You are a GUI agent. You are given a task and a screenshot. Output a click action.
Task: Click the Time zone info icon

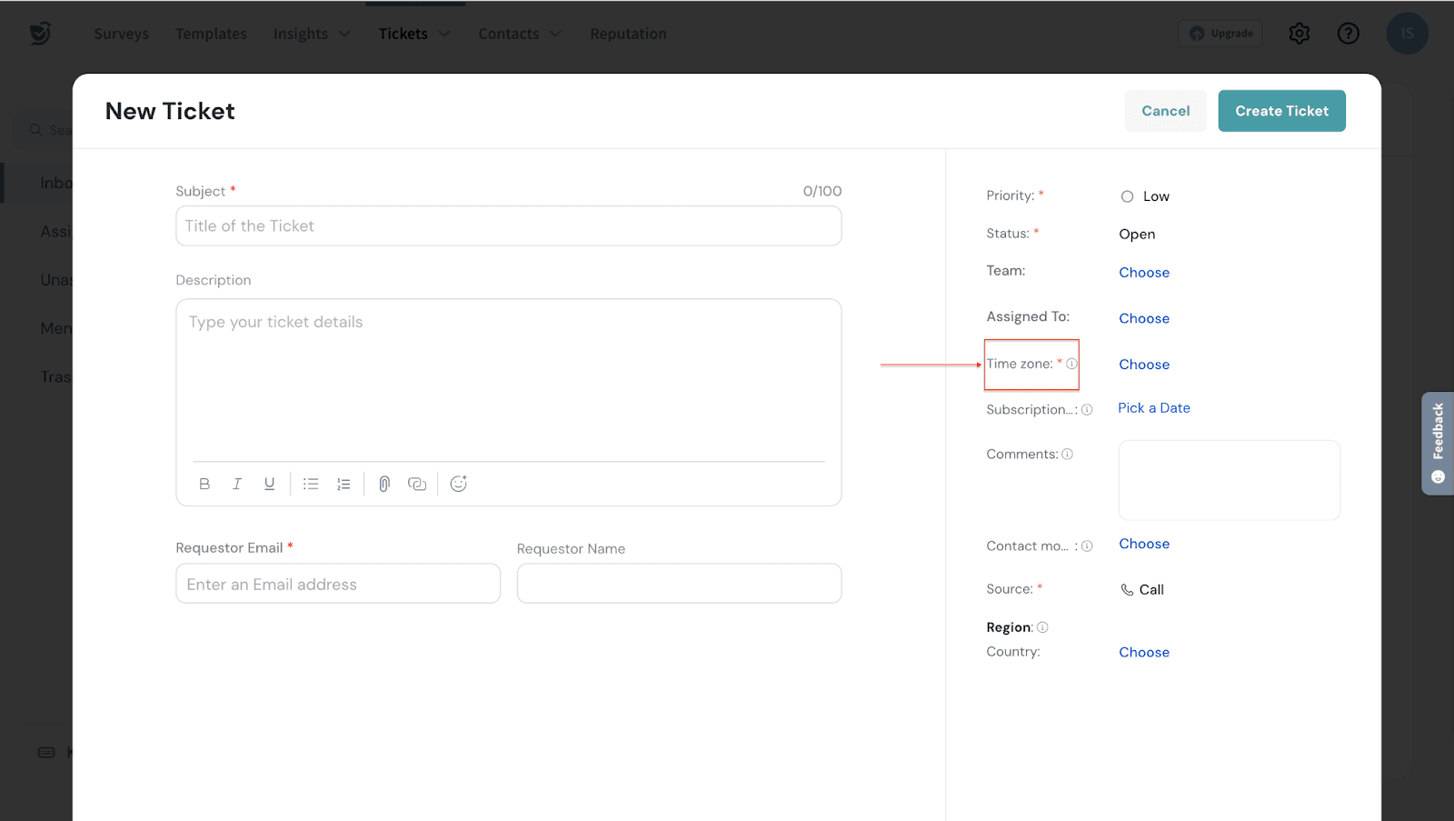click(1072, 364)
